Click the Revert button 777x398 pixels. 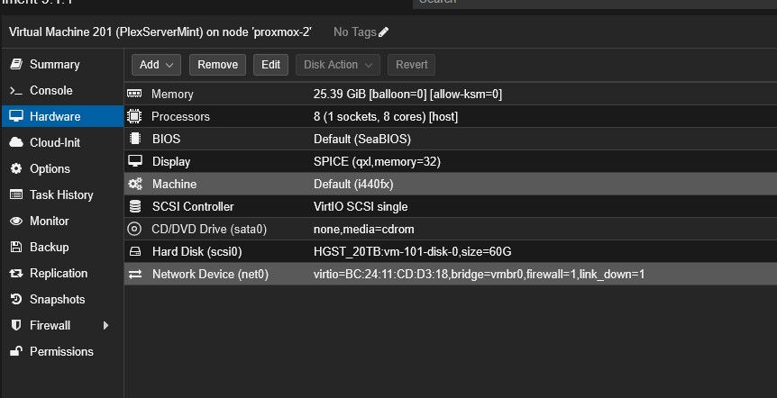point(411,65)
